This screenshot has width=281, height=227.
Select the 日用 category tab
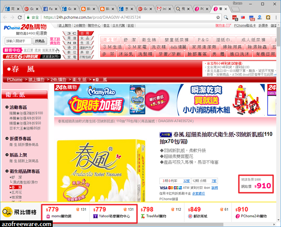pyautogui.click(x=86, y=33)
